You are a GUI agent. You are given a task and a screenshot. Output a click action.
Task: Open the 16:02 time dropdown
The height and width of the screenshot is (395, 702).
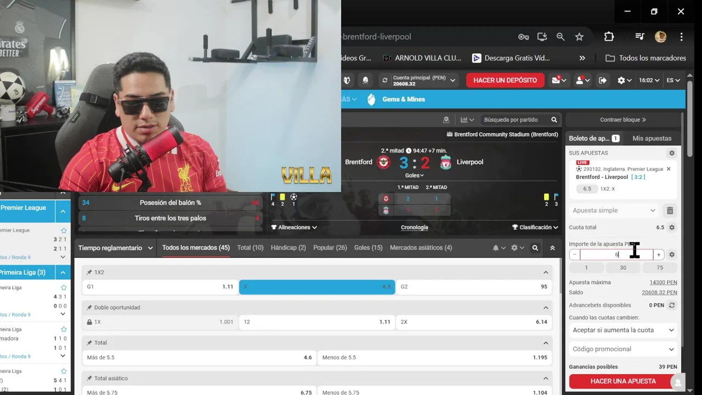(x=649, y=80)
